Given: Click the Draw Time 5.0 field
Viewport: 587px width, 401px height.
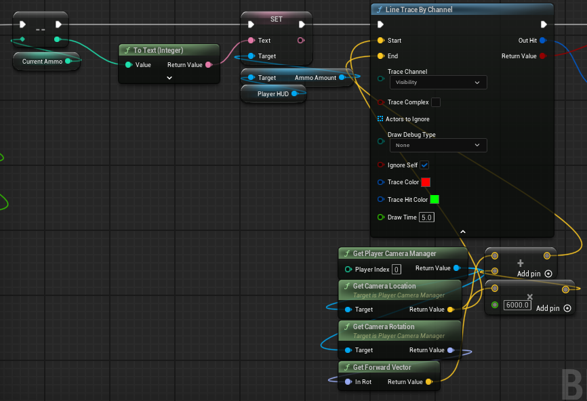Looking at the screenshot, I should [x=426, y=217].
